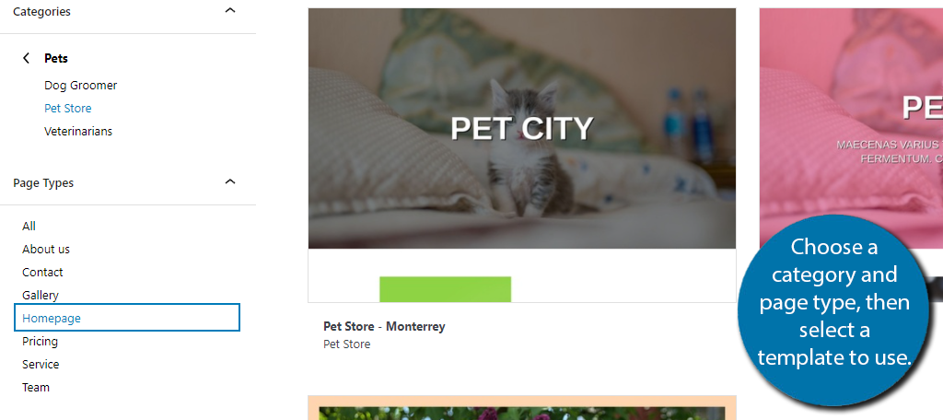Screen dimensions: 943x420
Task: Choose the All page type
Action: tap(29, 227)
